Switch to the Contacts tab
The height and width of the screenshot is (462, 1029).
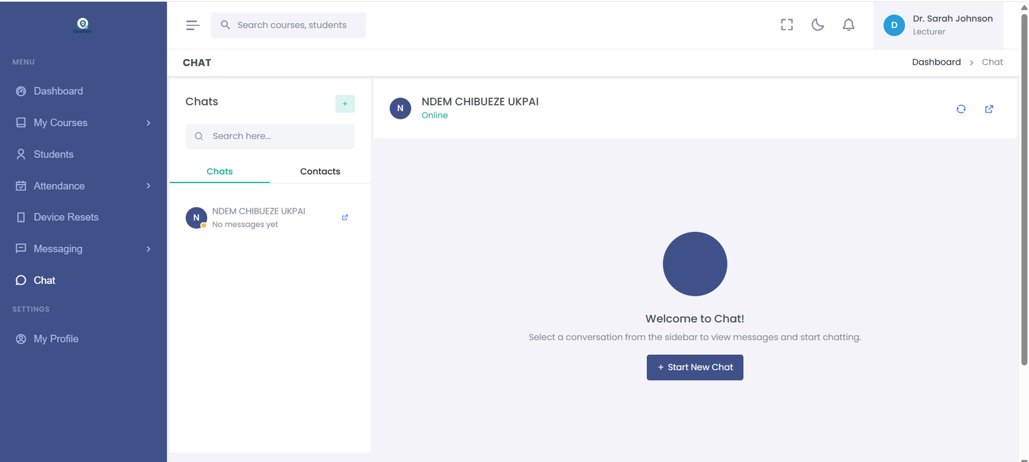click(320, 172)
